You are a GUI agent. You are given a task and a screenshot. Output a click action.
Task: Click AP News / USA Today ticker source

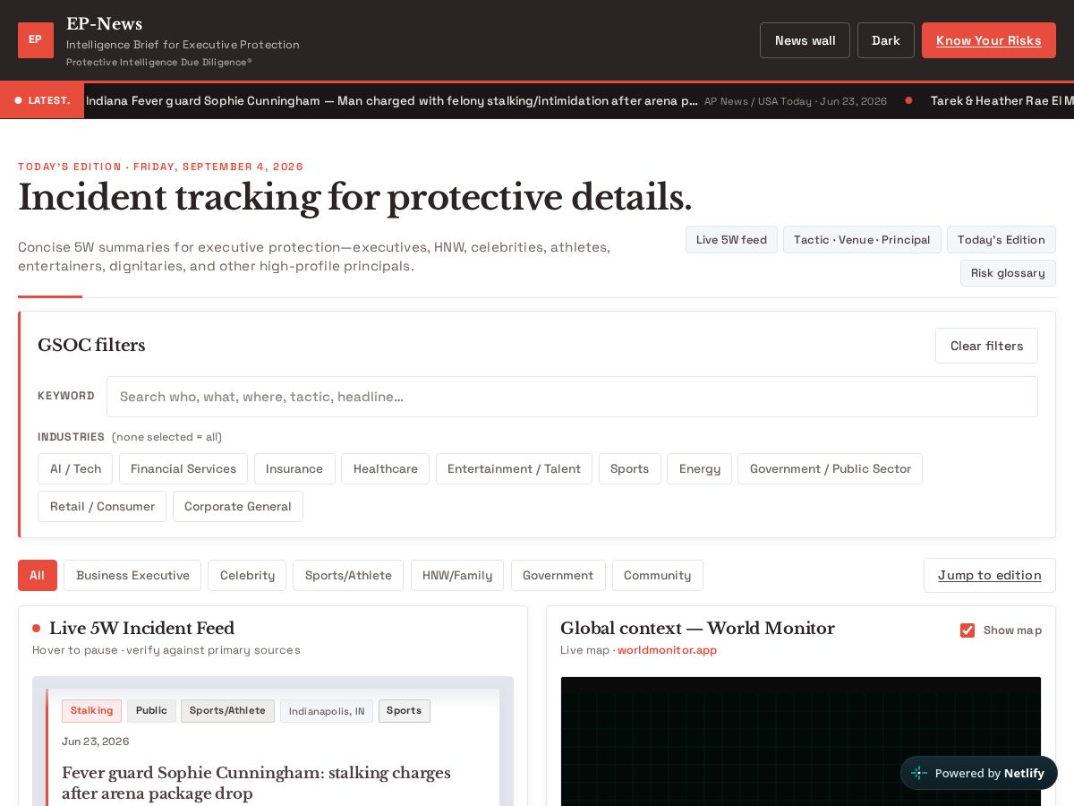[x=796, y=101]
